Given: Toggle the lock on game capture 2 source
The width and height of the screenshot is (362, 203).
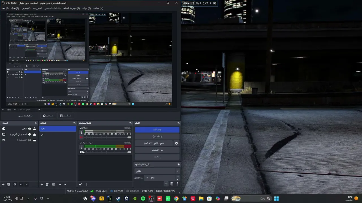Looking at the screenshot, I should [35, 140].
